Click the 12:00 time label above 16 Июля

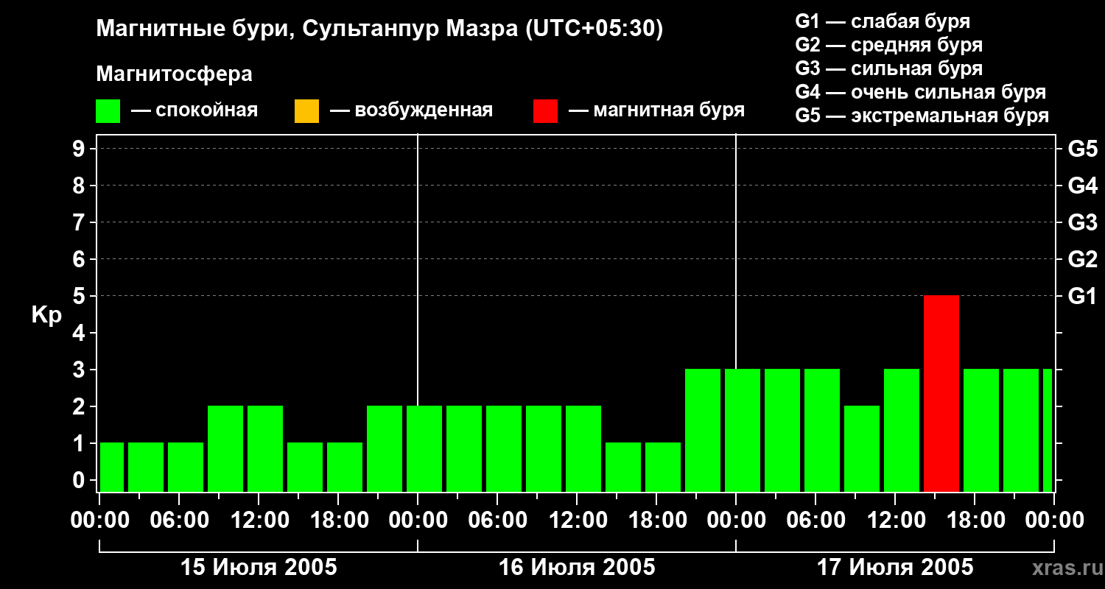(577, 521)
